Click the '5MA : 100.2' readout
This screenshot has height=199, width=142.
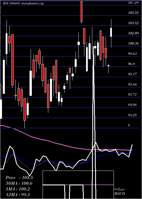tap(18, 189)
